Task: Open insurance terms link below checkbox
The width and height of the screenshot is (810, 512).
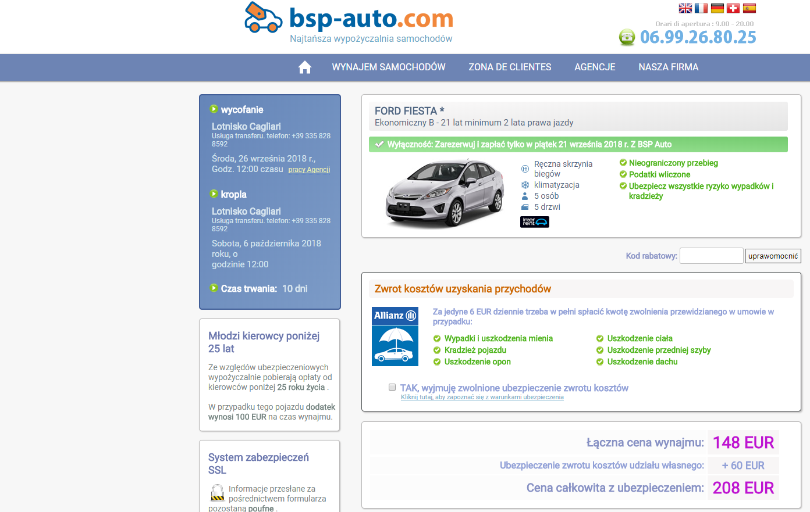Action: click(482, 398)
